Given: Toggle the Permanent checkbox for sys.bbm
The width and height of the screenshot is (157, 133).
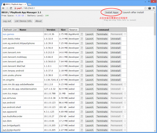Looking at the screenshot, I should click(x=125, y=121).
